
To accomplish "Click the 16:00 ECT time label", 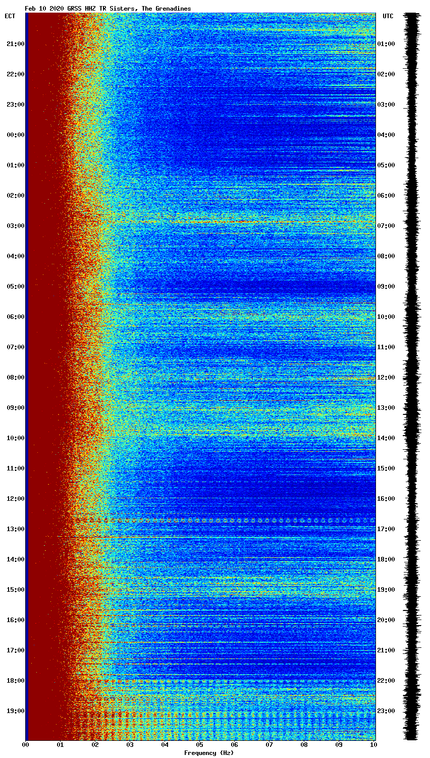I will [15, 620].
